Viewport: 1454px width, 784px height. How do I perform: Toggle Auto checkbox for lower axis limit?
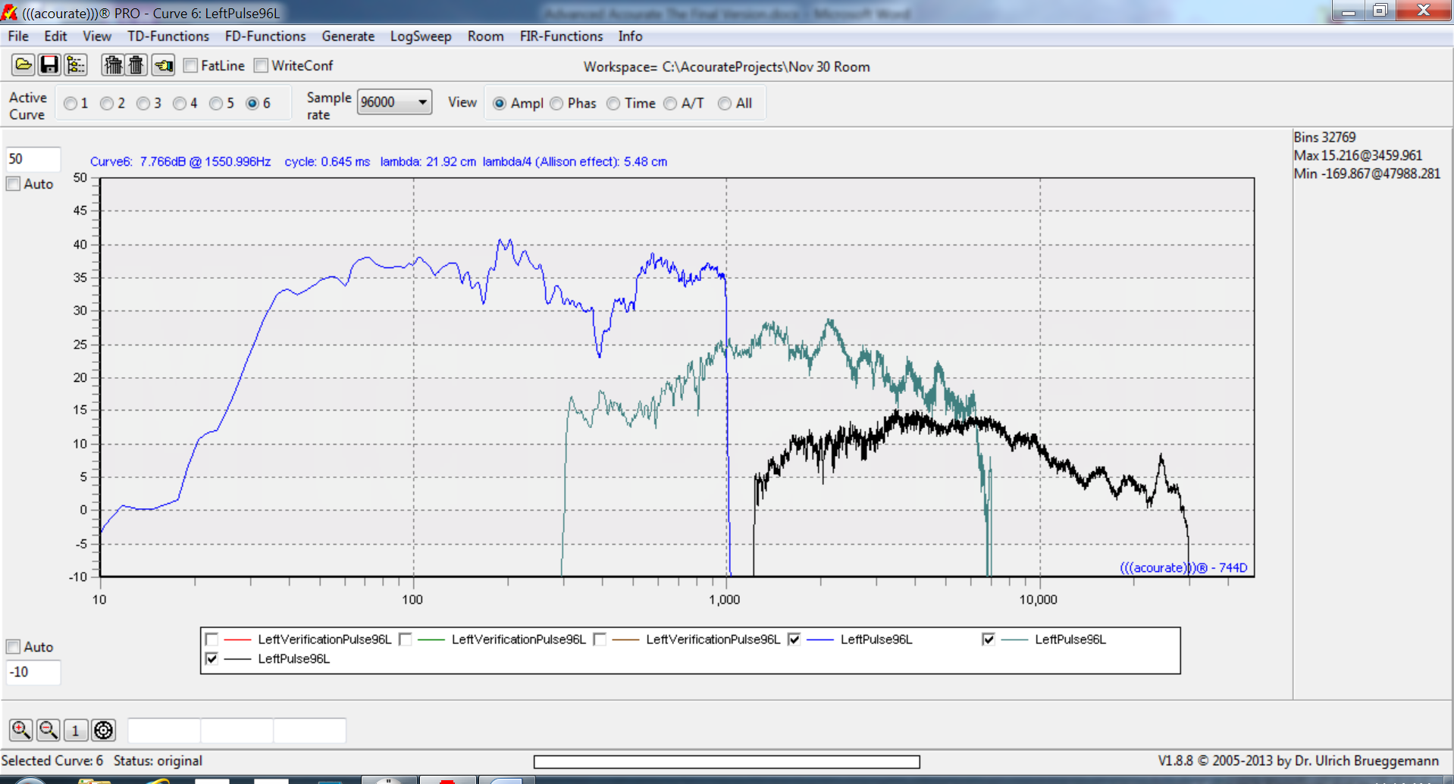14,647
